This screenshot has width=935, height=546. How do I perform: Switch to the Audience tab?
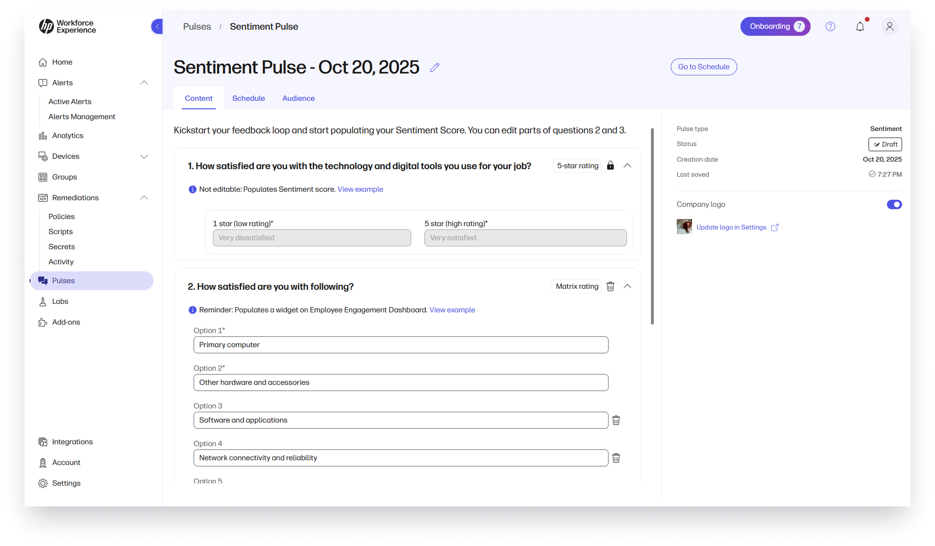coord(298,98)
